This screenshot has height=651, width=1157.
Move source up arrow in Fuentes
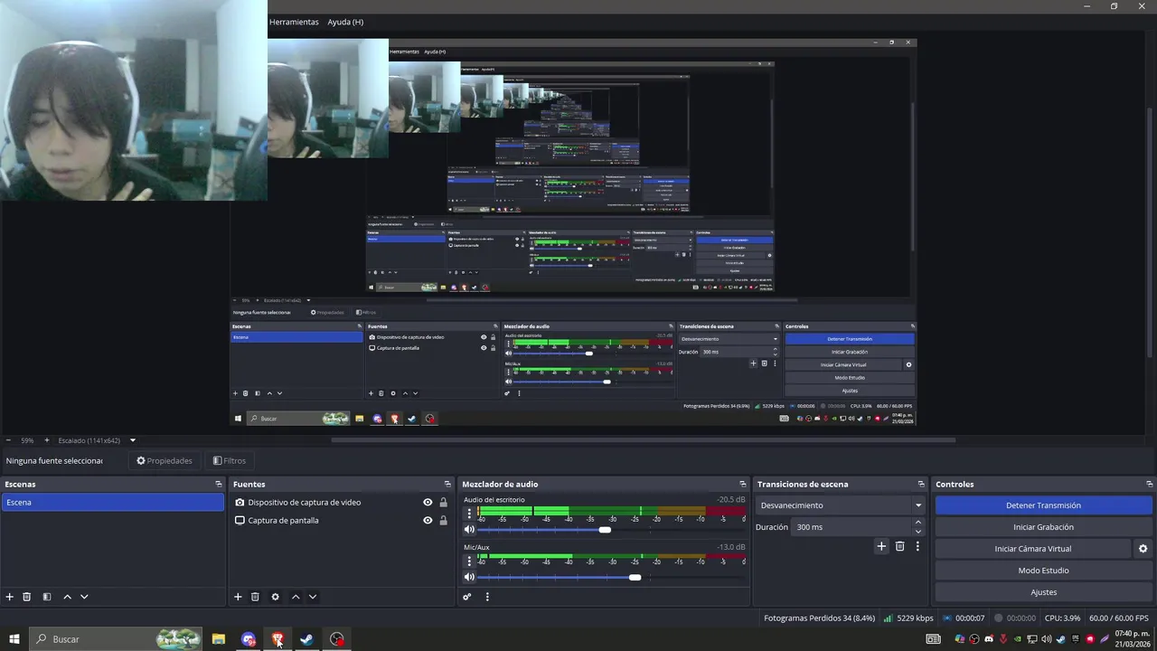pos(296,597)
